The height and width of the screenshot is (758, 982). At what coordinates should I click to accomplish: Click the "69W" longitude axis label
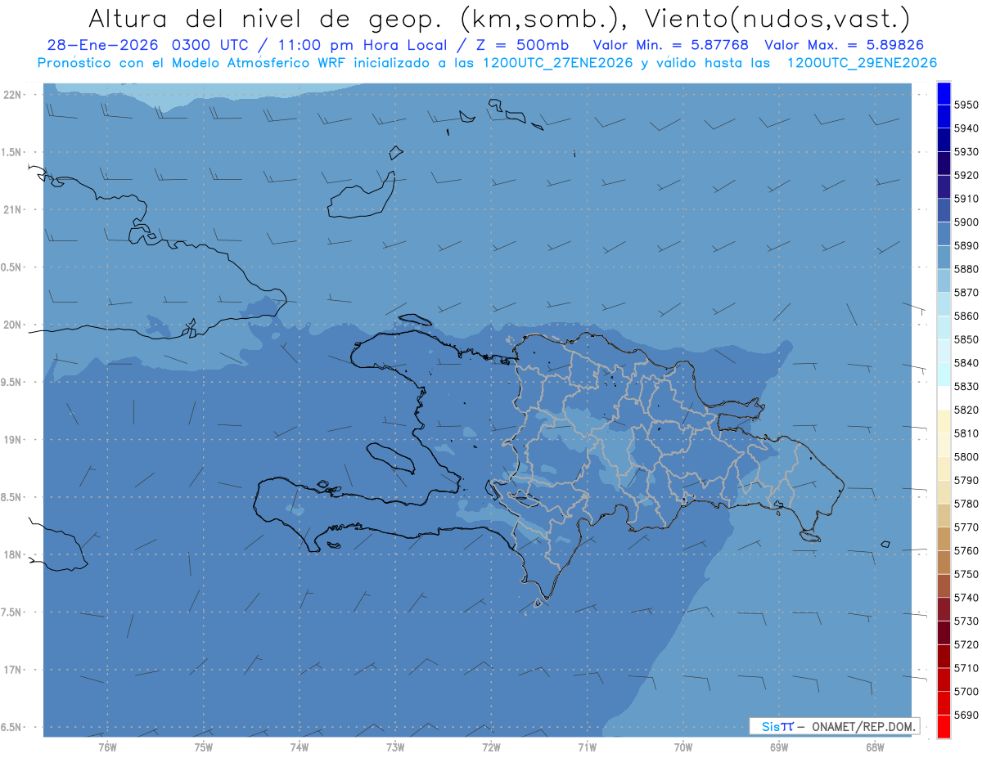778,747
